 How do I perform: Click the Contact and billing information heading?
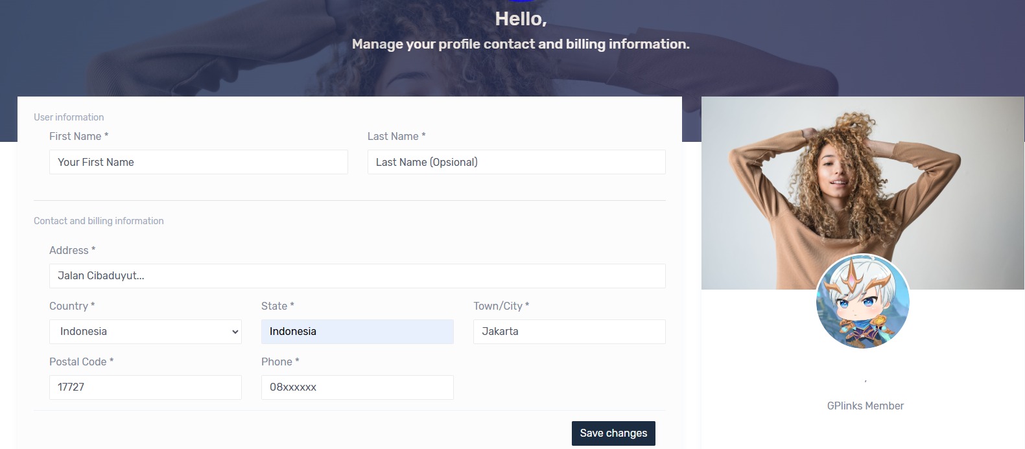(x=99, y=221)
